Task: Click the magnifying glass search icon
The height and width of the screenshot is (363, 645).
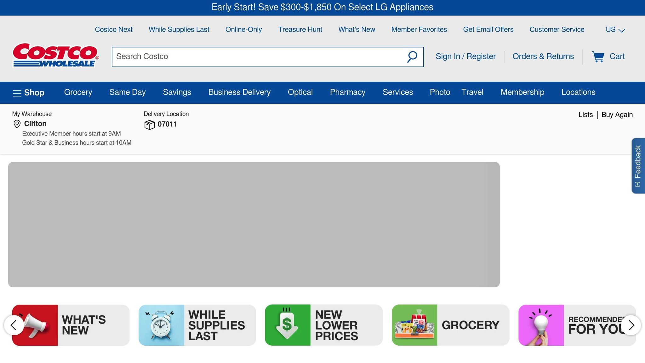Action: [x=412, y=57]
